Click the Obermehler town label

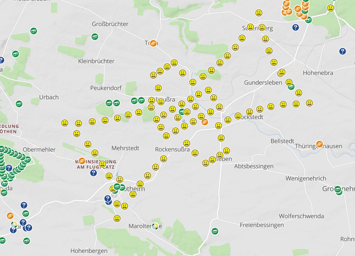pyautogui.click(x=39, y=149)
